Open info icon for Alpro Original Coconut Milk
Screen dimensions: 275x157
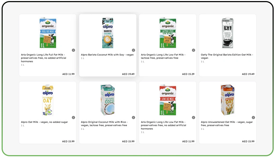[133, 118]
